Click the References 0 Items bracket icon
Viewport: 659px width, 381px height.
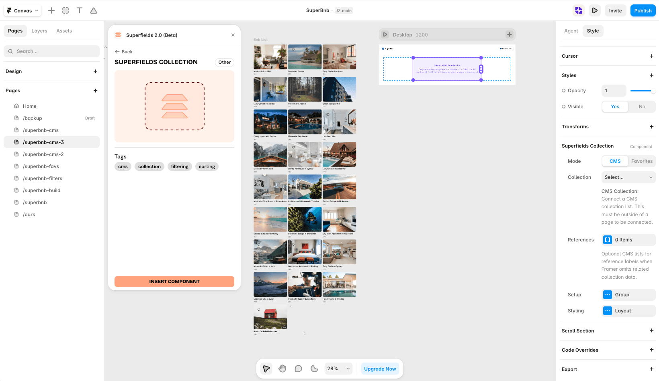click(608, 240)
